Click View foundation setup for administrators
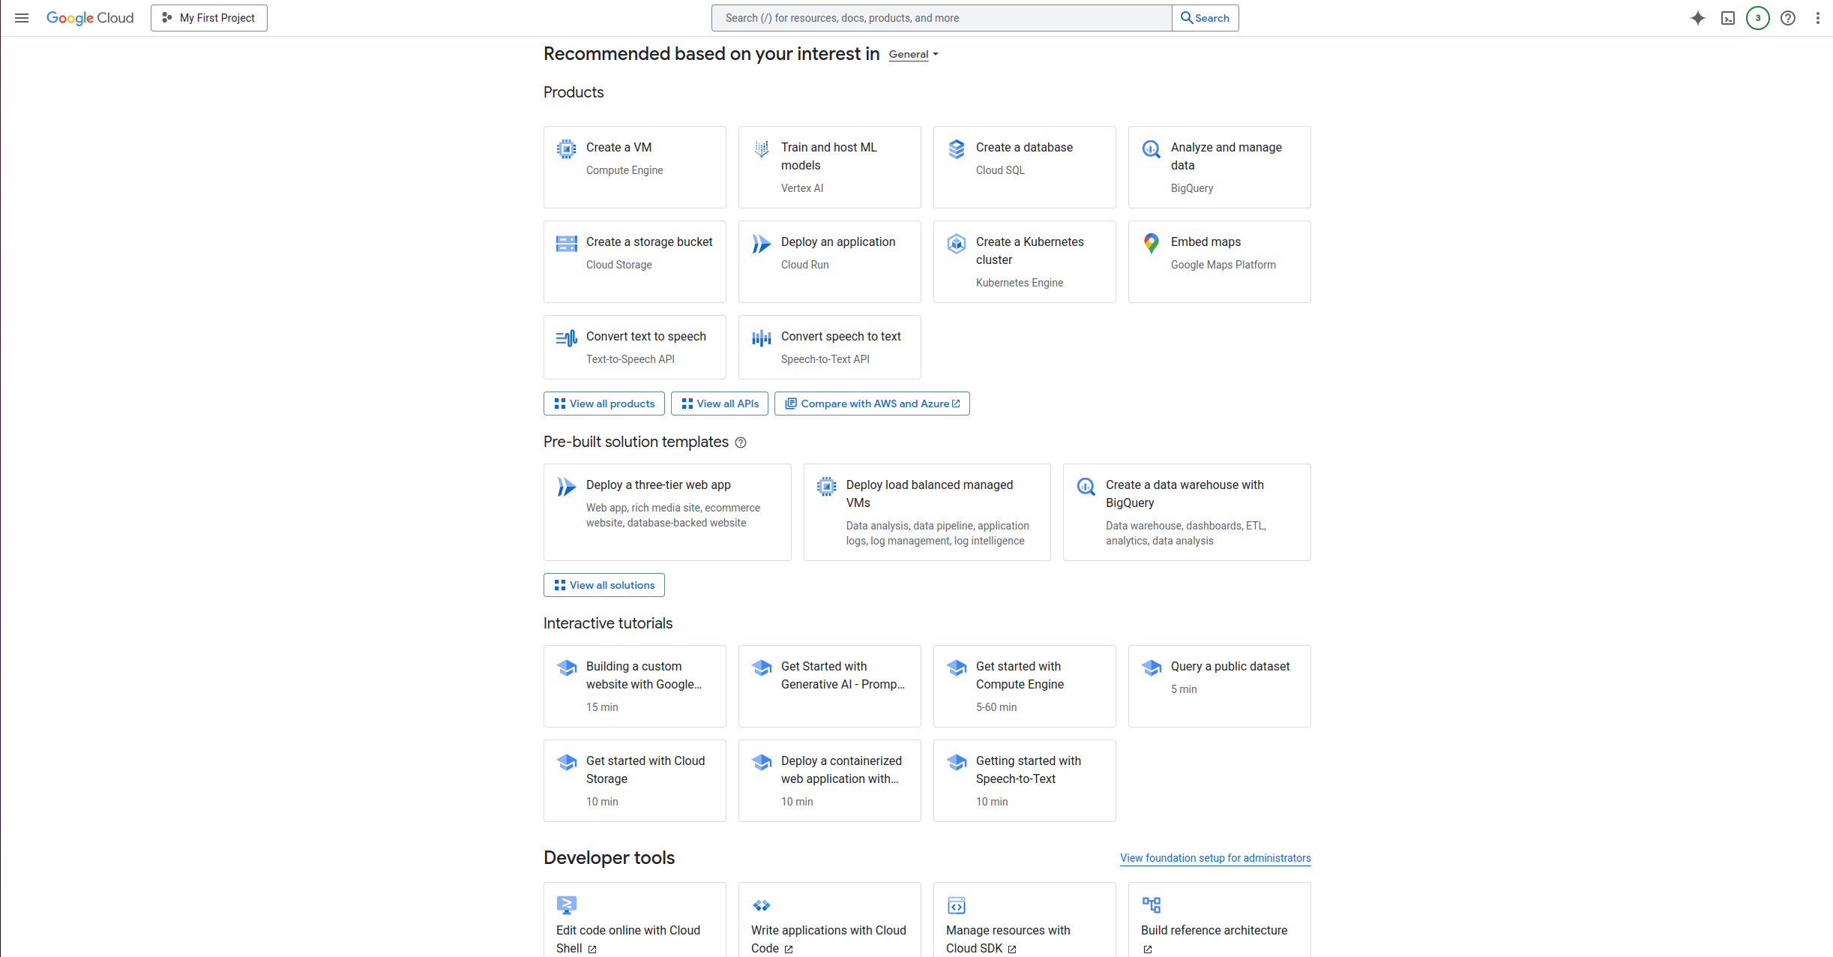1833x957 pixels. tap(1215, 858)
